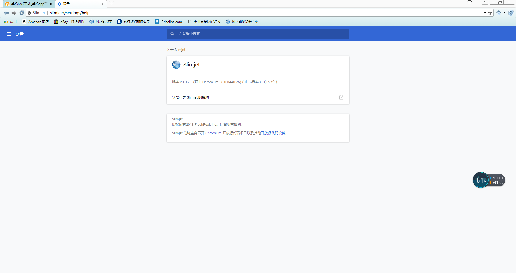The width and height of the screenshot is (516, 273).
Task: Close the 设置 tab
Action: (103, 4)
